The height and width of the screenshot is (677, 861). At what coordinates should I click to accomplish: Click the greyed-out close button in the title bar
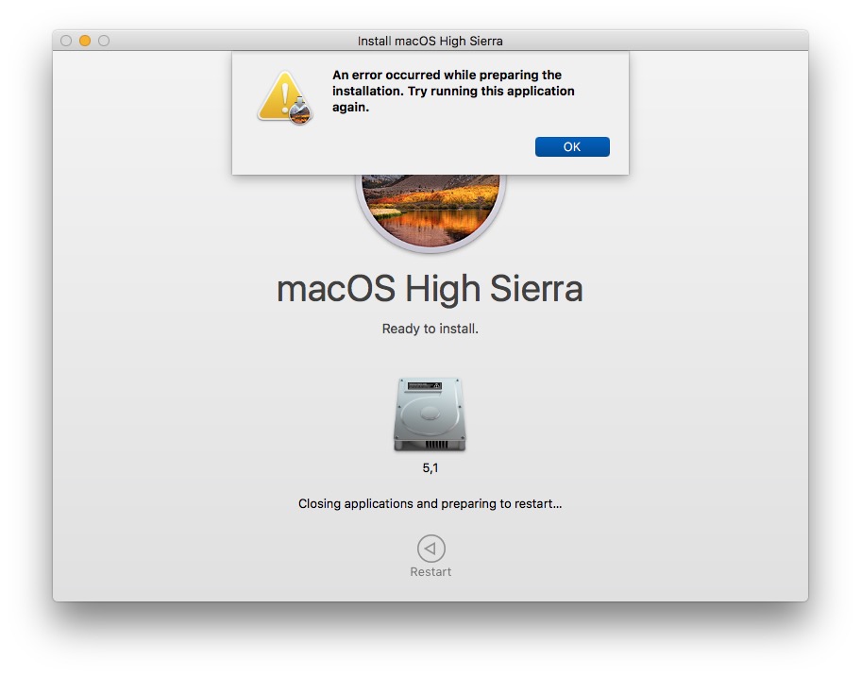click(x=66, y=41)
